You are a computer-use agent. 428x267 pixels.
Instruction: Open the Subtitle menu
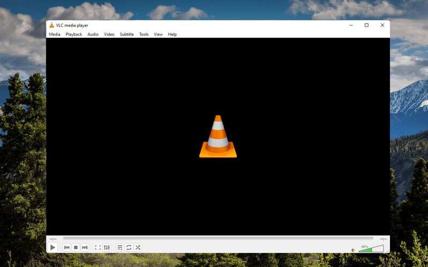pos(127,34)
